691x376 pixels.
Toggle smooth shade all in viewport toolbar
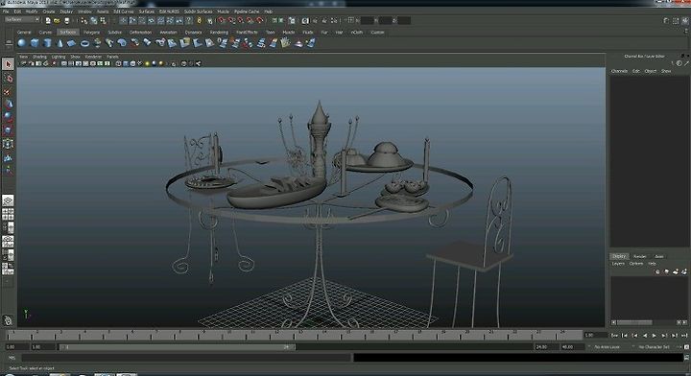click(x=126, y=63)
